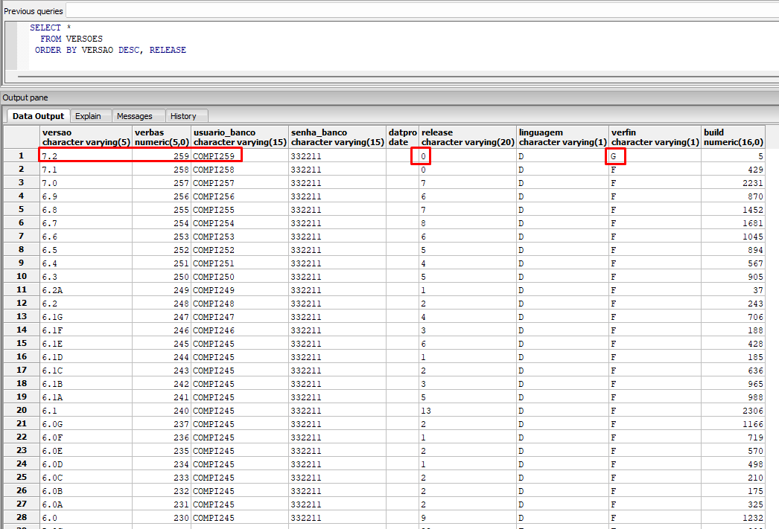Click the build cell "2231"
This screenshot has width=779, height=529.
pos(734,183)
